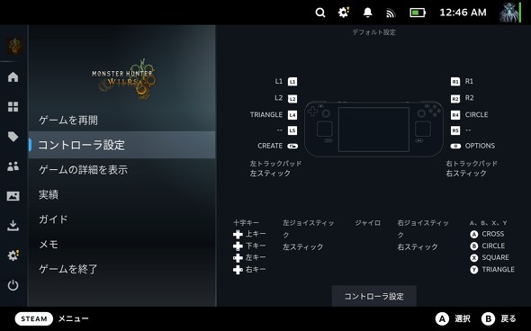Select ゲームの詳細を表示 menu entry
Screen dimensions: 531x331
[121, 170]
